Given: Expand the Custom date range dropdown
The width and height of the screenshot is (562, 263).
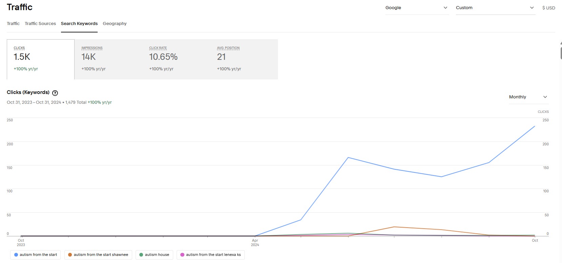Looking at the screenshot, I should 496,8.
